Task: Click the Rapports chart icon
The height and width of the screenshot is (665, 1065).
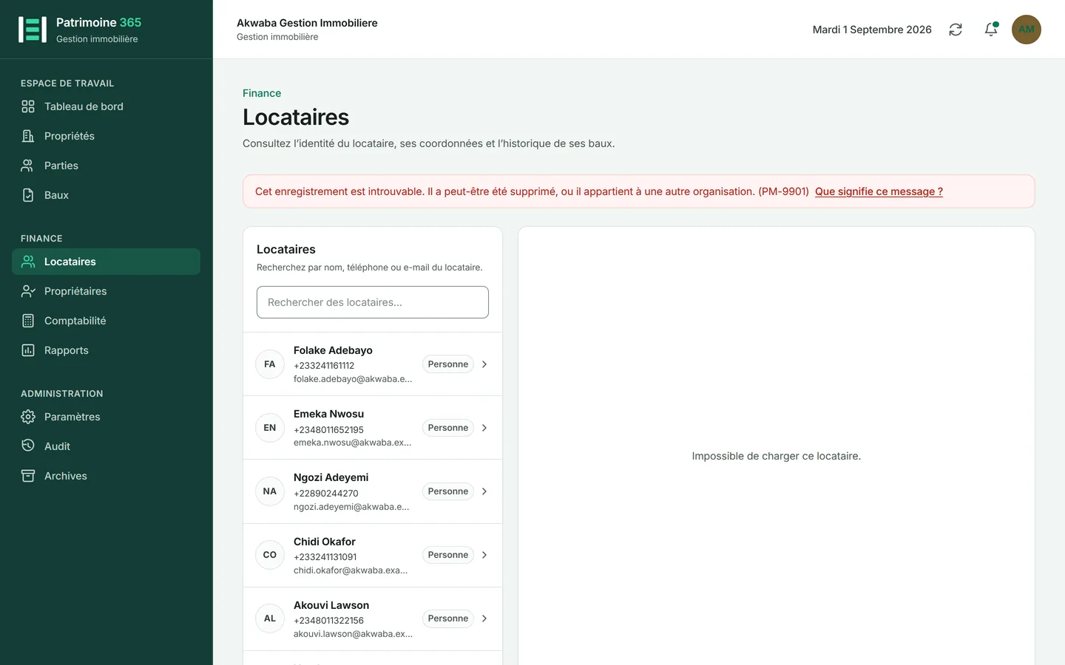Action: [28, 350]
